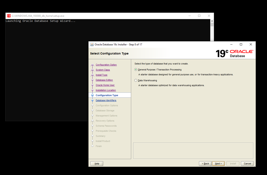
Task: Click the disabled Install Product step
Action: [x=103, y=141]
